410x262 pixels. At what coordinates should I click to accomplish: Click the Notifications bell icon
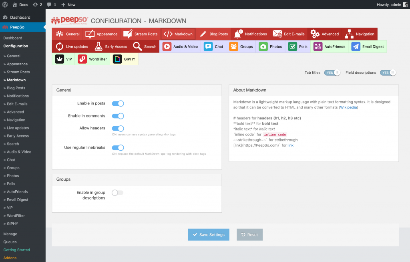click(238, 34)
